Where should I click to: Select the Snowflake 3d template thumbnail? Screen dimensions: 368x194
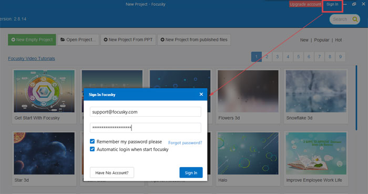(316, 91)
